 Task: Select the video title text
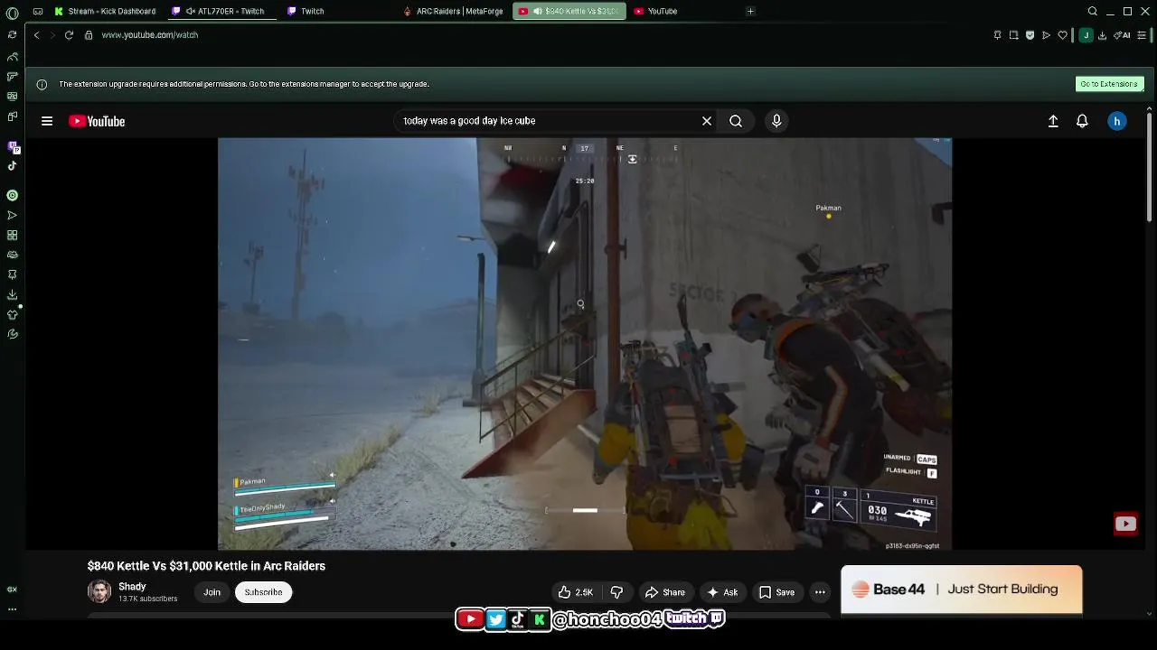point(206,566)
